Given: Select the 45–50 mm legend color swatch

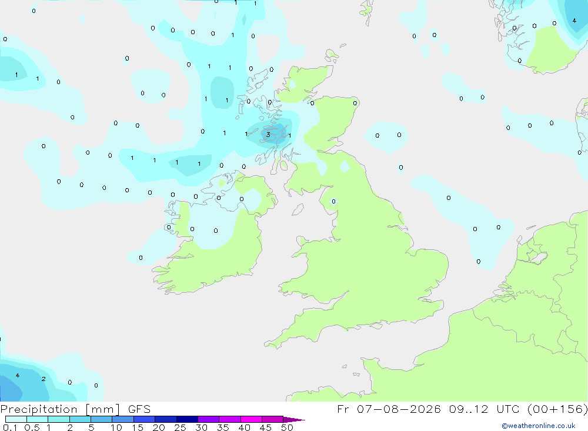Looking at the screenshot, I should 272,419.
